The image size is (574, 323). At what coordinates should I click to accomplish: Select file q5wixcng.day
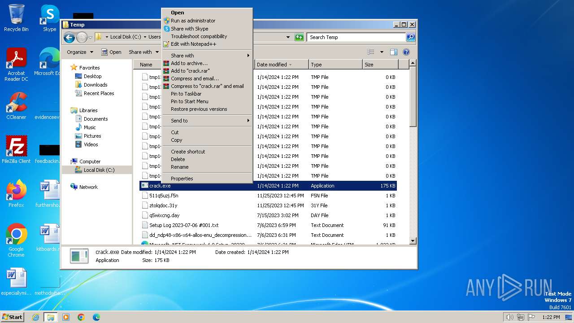pyautogui.click(x=268, y=215)
